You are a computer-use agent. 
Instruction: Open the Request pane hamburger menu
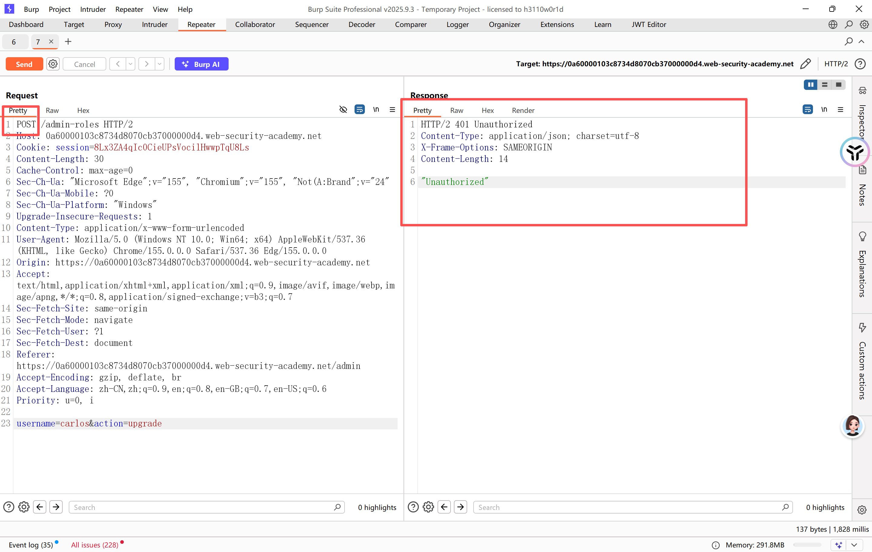tap(392, 110)
